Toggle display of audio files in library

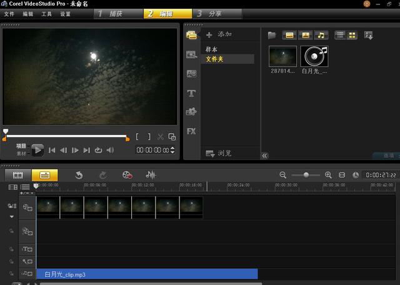pyautogui.click(x=321, y=35)
